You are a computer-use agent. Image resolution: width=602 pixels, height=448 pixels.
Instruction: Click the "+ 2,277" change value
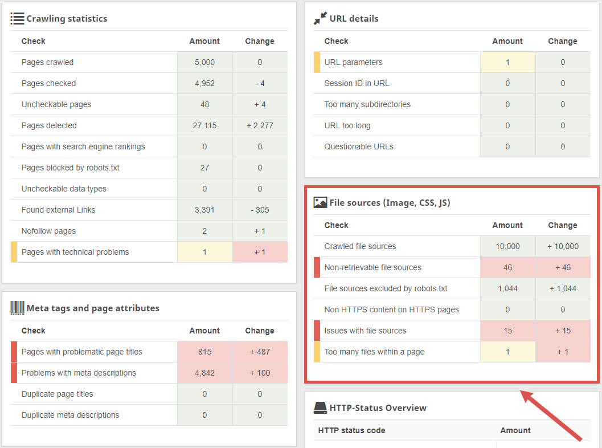coord(260,125)
